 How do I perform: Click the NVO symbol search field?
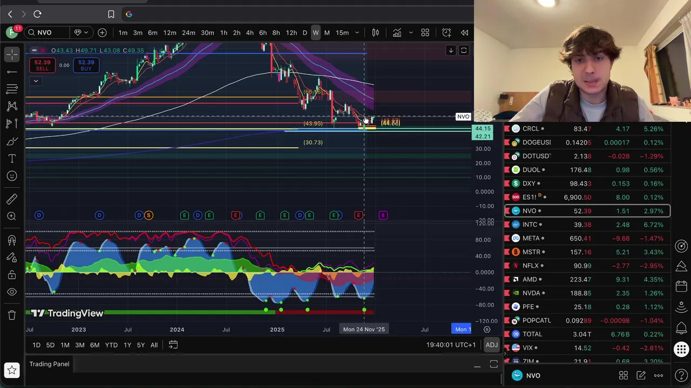coord(48,33)
